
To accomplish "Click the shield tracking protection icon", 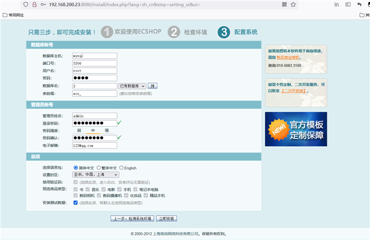I will tap(26, 5).
